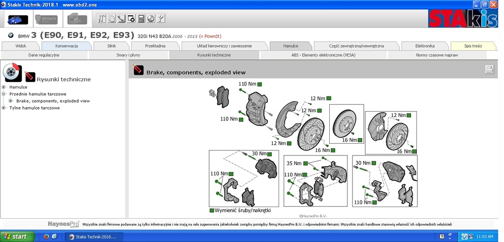The width and height of the screenshot is (504, 242).
Task: Click the gear icon in system tray
Action: (464, 237)
